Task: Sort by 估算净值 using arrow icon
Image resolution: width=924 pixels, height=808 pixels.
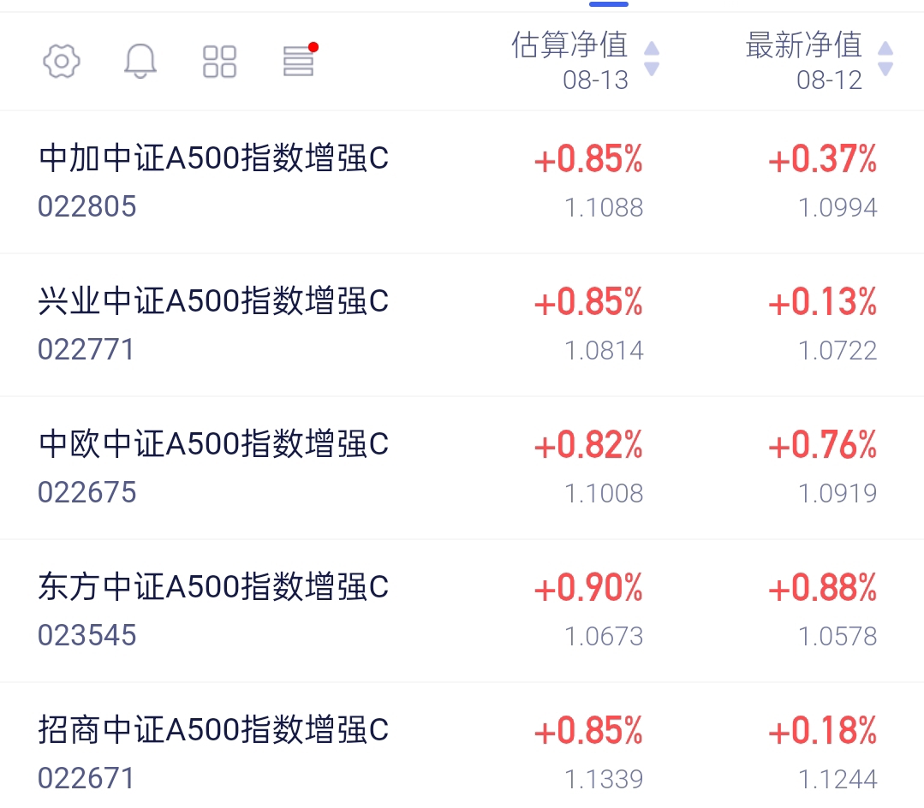Action: (651, 58)
